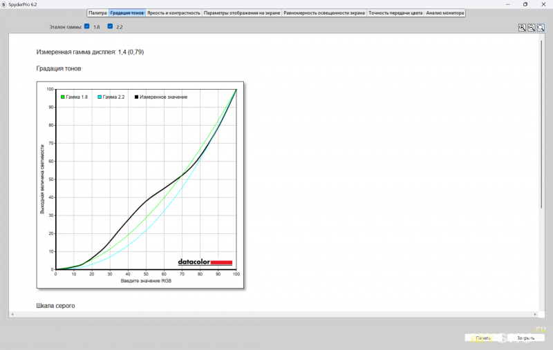Image resolution: width=553 pixels, height=350 pixels.
Task: Uncheck the 2.2 gamma reference checkbox
Action: (x=110, y=26)
